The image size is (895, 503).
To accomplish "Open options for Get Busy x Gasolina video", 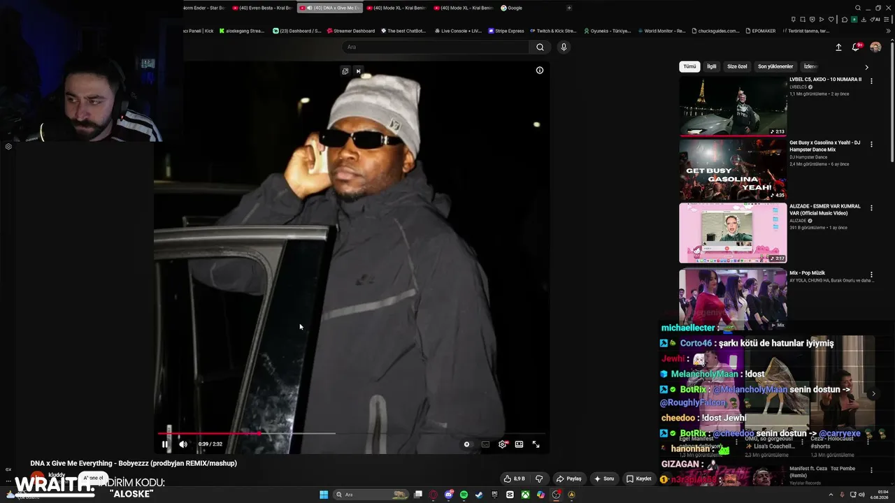I will (x=871, y=145).
